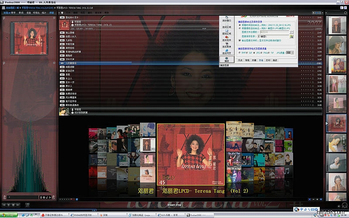Select the 选定控件 capture tool
349x218 pixels.
tap(226, 38)
